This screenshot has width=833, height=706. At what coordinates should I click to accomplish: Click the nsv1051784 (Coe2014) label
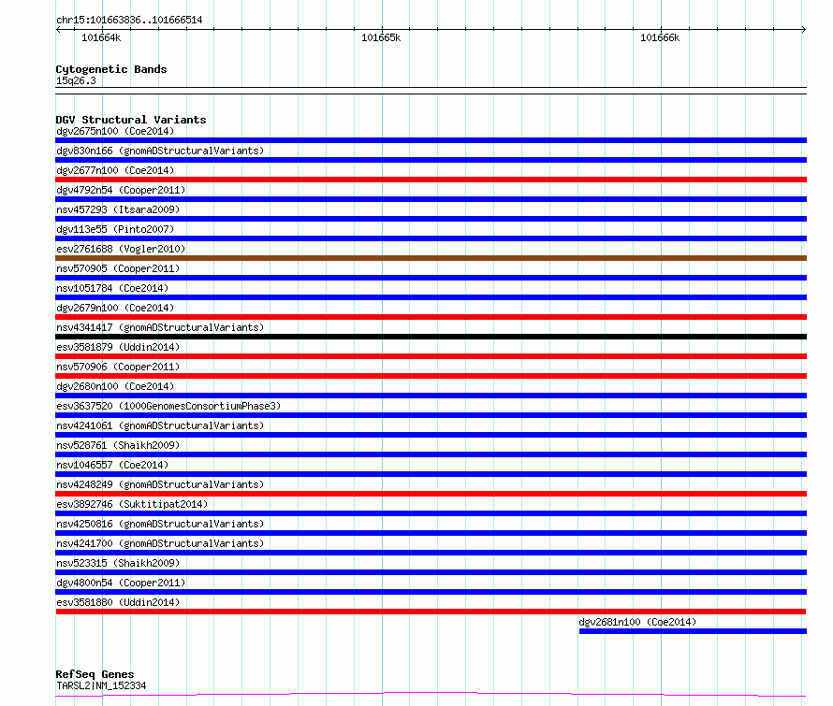tap(112, 288)
